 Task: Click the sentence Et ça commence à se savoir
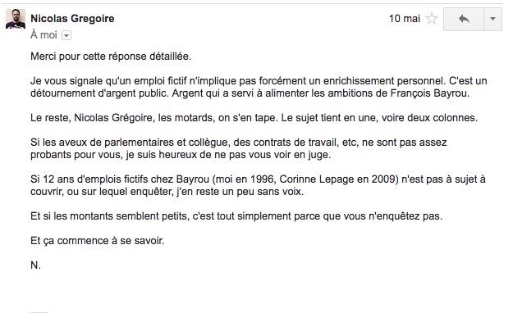point(97,241)
